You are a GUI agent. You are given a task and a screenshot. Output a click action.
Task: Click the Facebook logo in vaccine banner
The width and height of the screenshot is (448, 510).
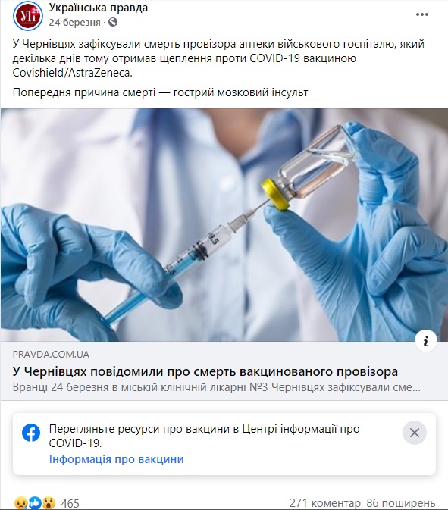tap(31, 433)
